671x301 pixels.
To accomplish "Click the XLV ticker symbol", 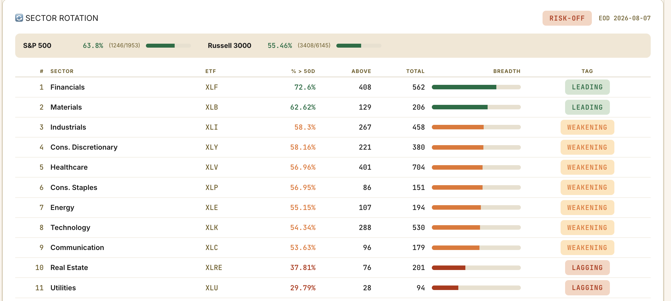I will pyautogui.click(x=212, y=167).
